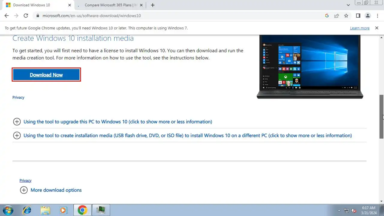
Task: Click the Windows 10 laptop image
Action: (310, 67)
